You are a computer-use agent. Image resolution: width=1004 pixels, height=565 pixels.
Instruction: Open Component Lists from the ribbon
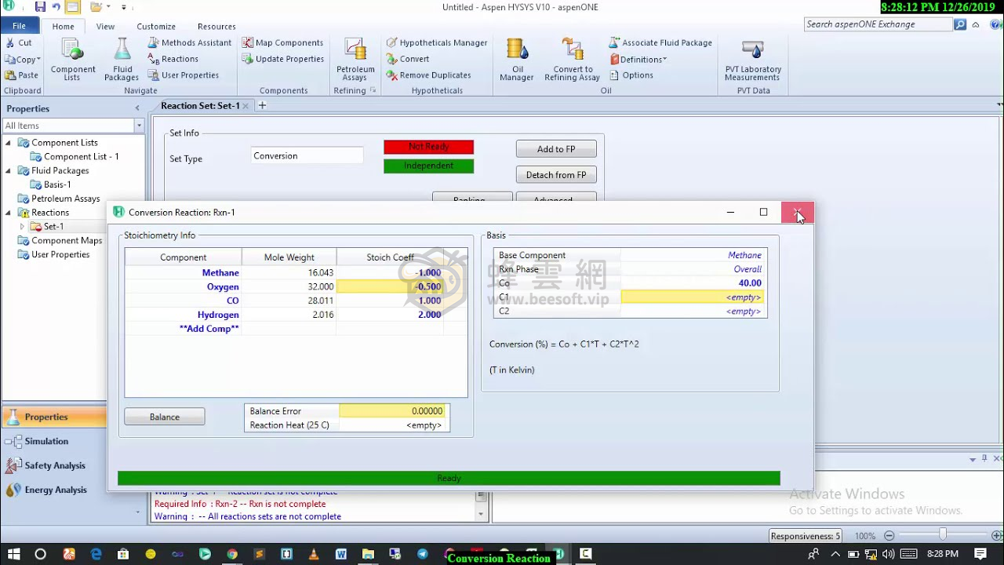[x=73, y=60]
